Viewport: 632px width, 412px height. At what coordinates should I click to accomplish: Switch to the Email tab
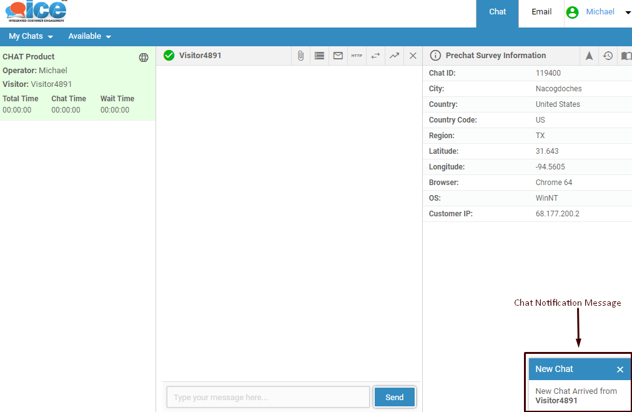[x=541, y=12]
